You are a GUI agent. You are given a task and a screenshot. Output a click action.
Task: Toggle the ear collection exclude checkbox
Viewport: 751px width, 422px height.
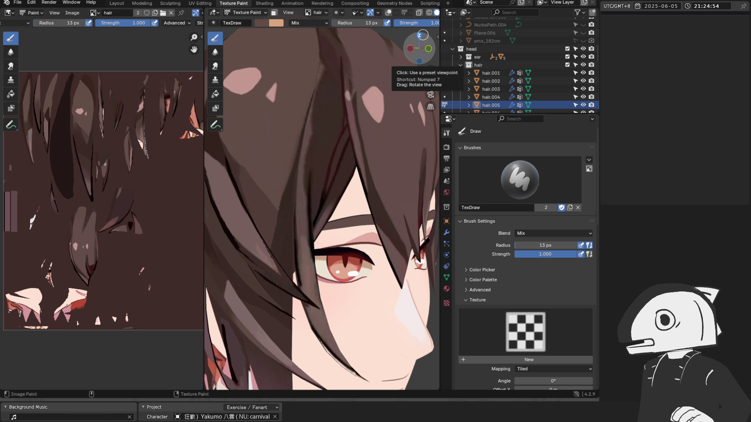(x=567, y=57)
